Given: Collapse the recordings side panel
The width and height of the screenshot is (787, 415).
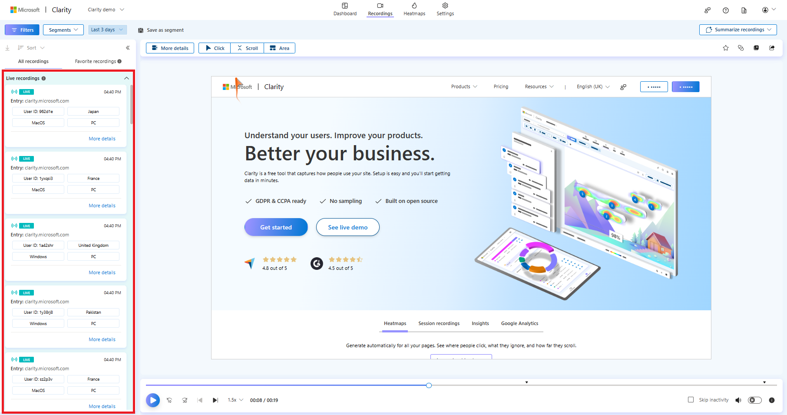Looking at the screenshot, I should point(128,48).
